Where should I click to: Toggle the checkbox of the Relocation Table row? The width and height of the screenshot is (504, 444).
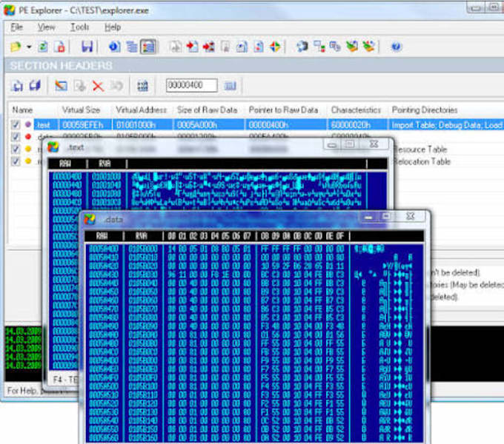click(16, 161)
